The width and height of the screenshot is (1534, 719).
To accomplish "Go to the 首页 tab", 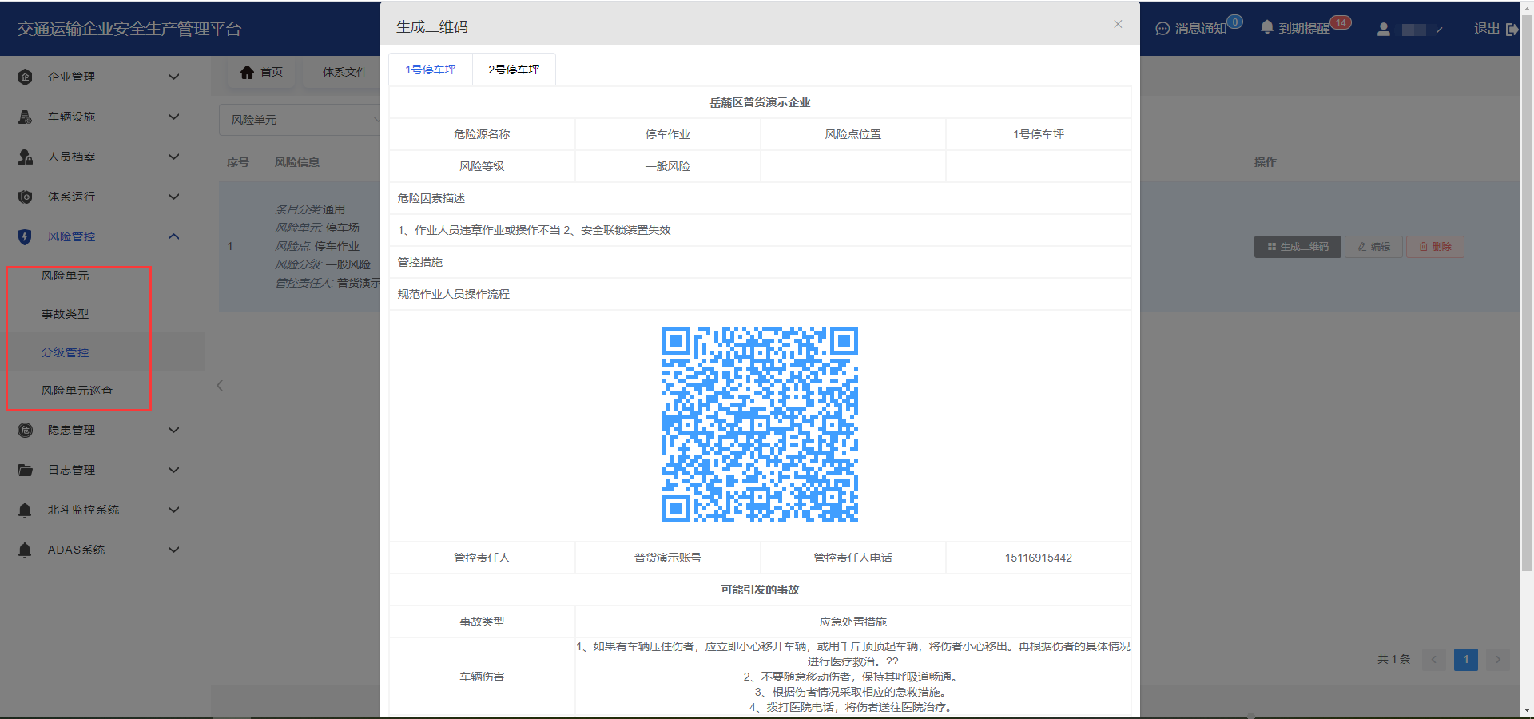I will click(261, 72).
